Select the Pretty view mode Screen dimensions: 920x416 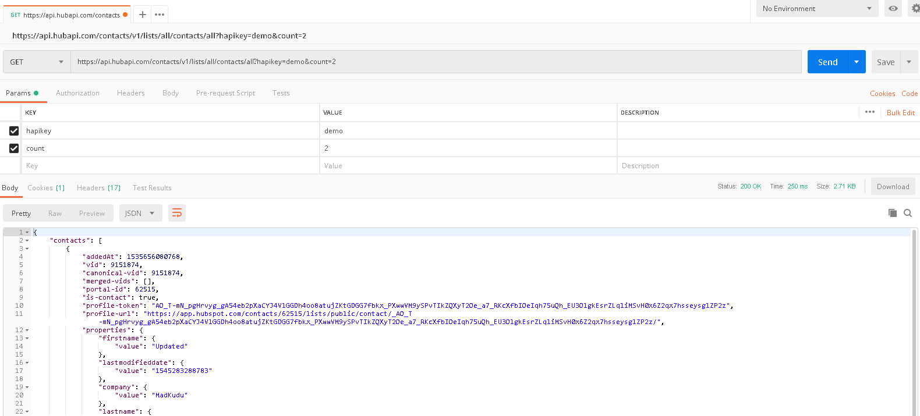pos(22,214)
